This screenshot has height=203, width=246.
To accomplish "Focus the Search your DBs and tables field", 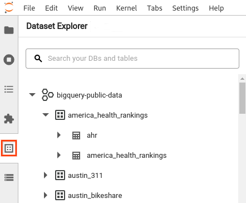I will [x=132, y=59].
